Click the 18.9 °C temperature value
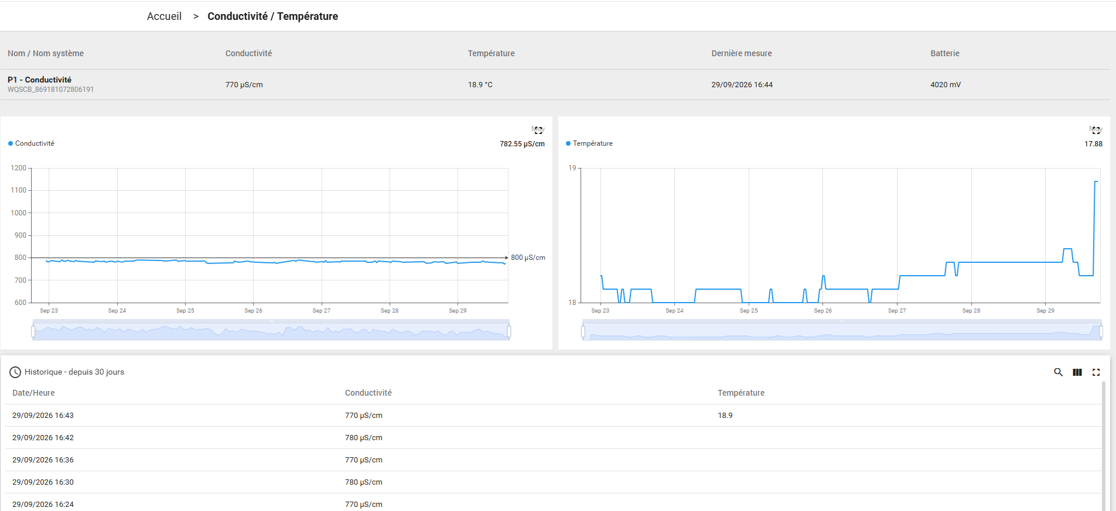Screen dimensions: 1116x511 pyautogui.click(x=480, y=85)
